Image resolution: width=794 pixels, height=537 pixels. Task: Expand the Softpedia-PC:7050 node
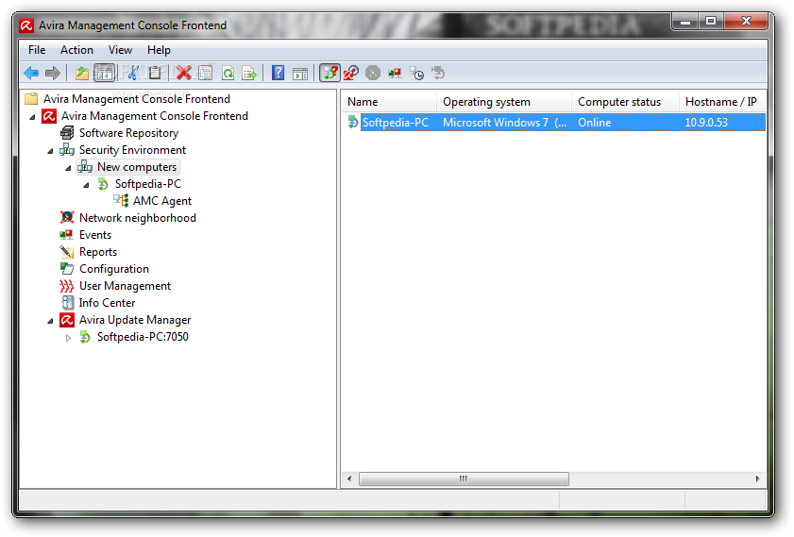point(68,338)
